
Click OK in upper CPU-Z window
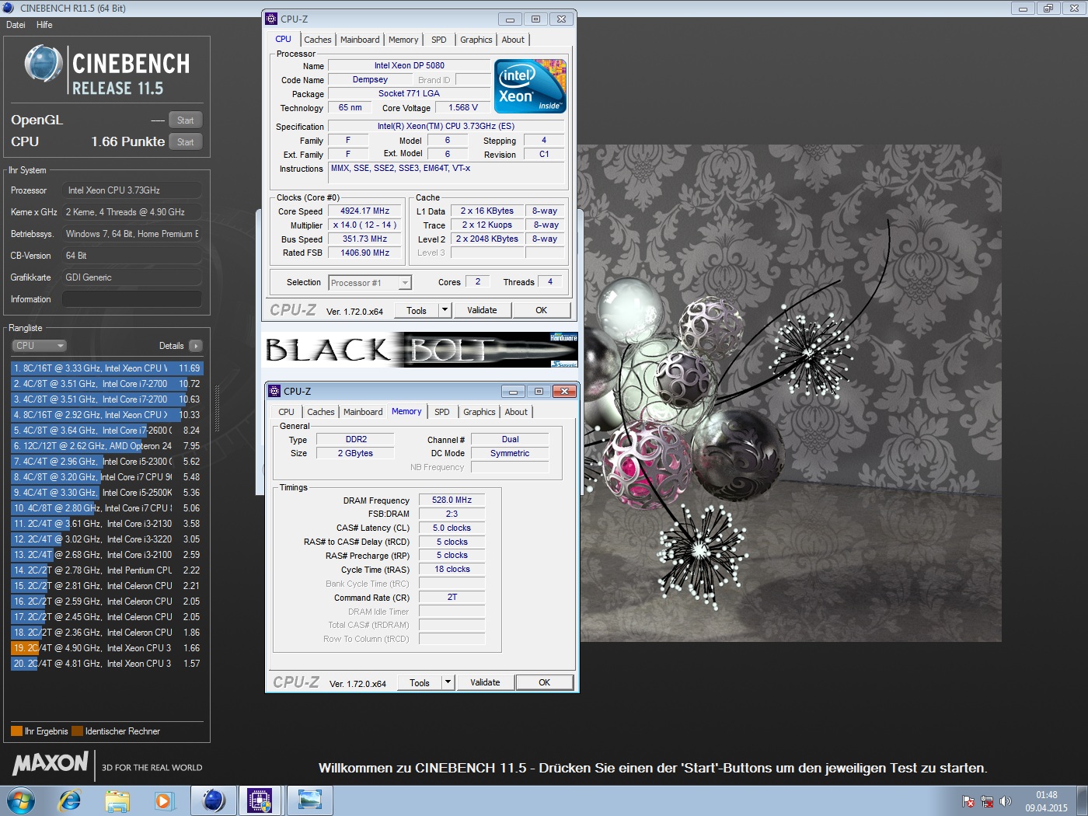[542, 310]
